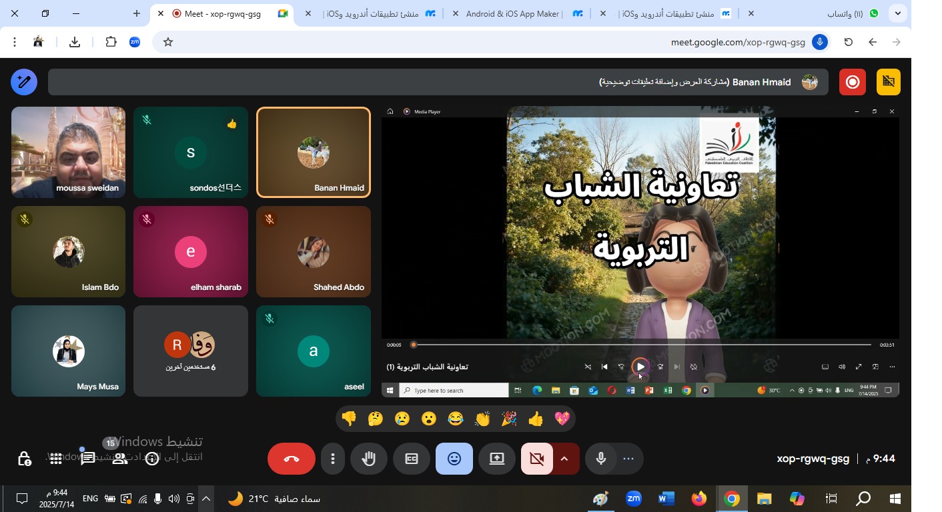942x512 pixels.
Task: Click Banan Hmaid presenter banner
Action: click(438, 82)
